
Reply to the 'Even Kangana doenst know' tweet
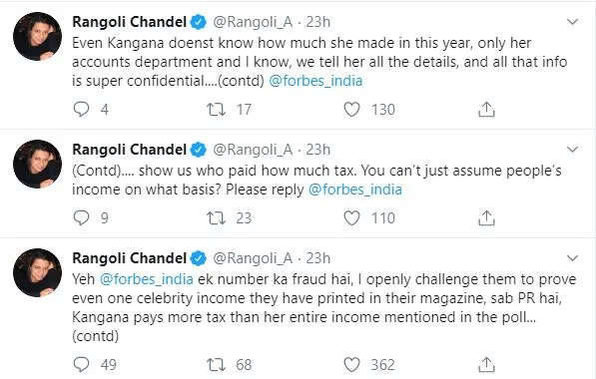(x=81, y=110)
